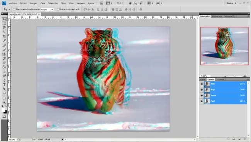Toggle visibility of Rojo channel
Viewport: 251px width, 142px height.
202,90
